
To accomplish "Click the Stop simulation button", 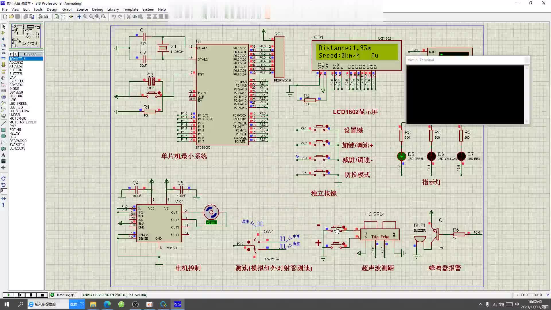I will pos(42,295).
